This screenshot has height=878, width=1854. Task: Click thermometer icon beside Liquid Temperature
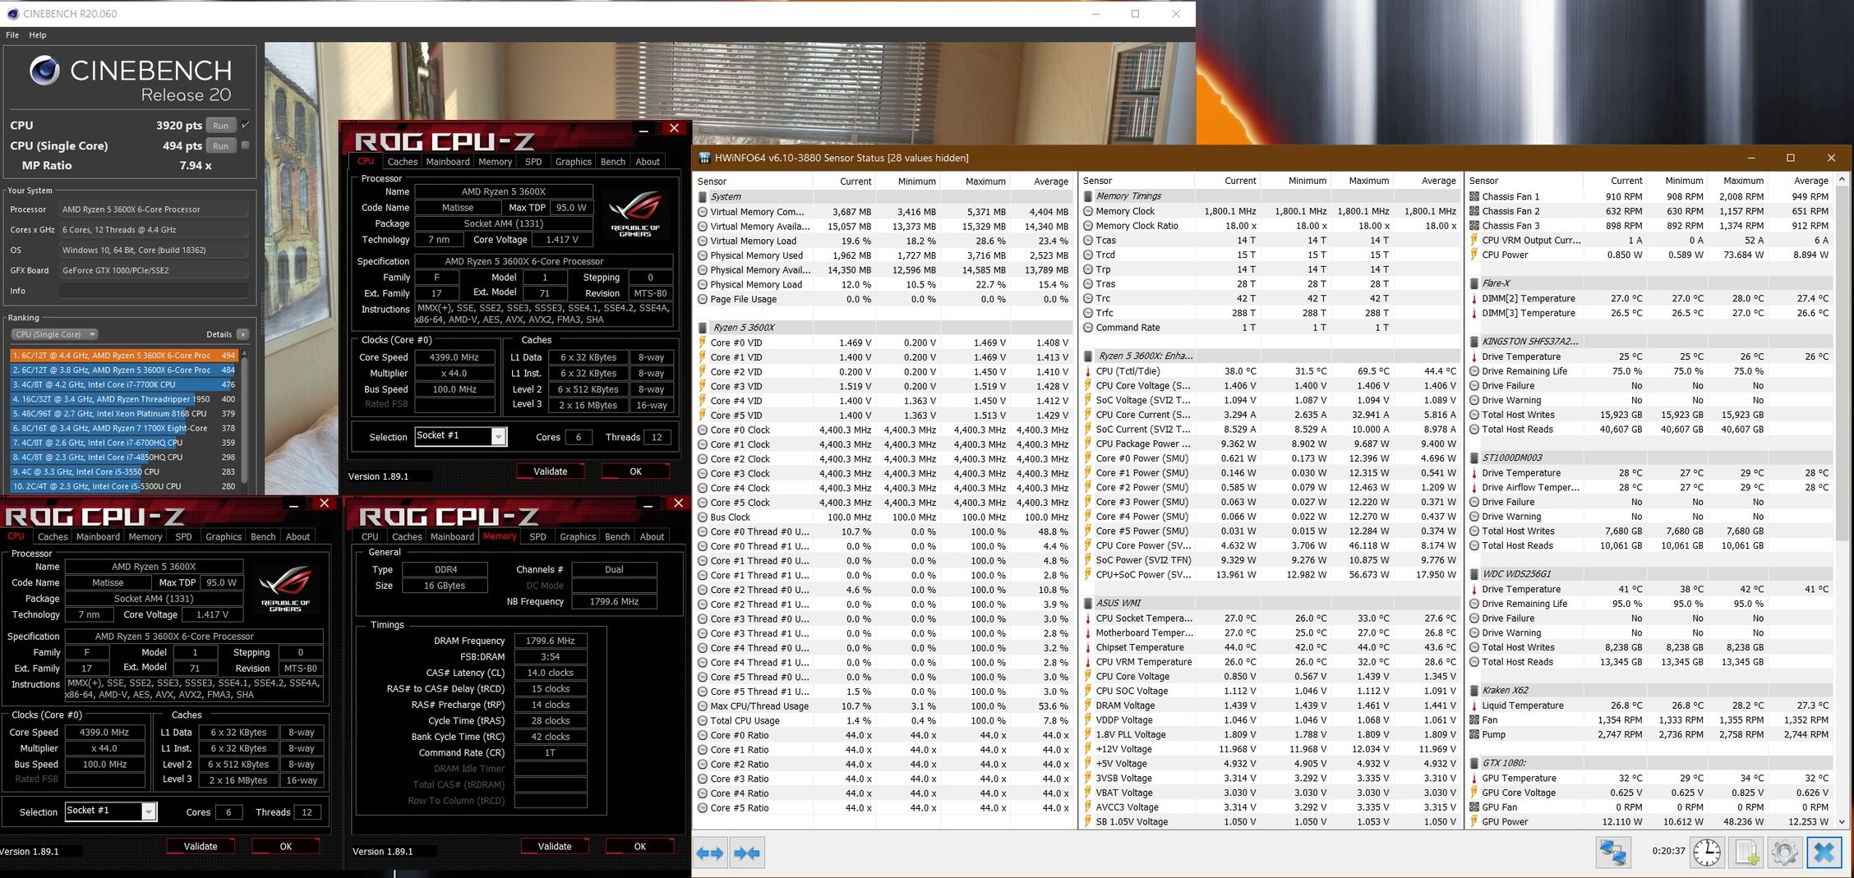point(1474,706)
